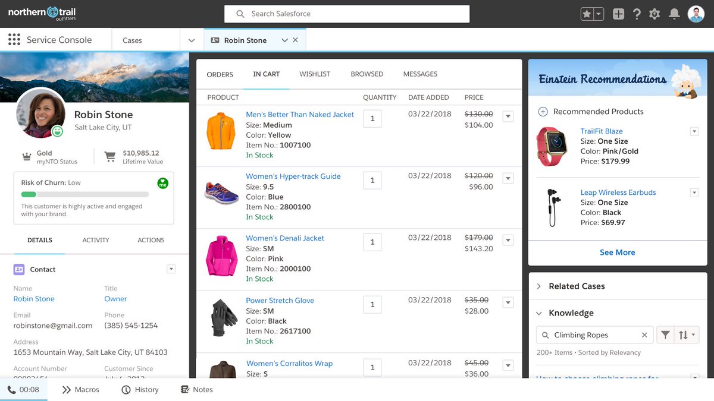Open the Setup gear icon
This screenshot has width=714, height=401.
tap(654, 14)
